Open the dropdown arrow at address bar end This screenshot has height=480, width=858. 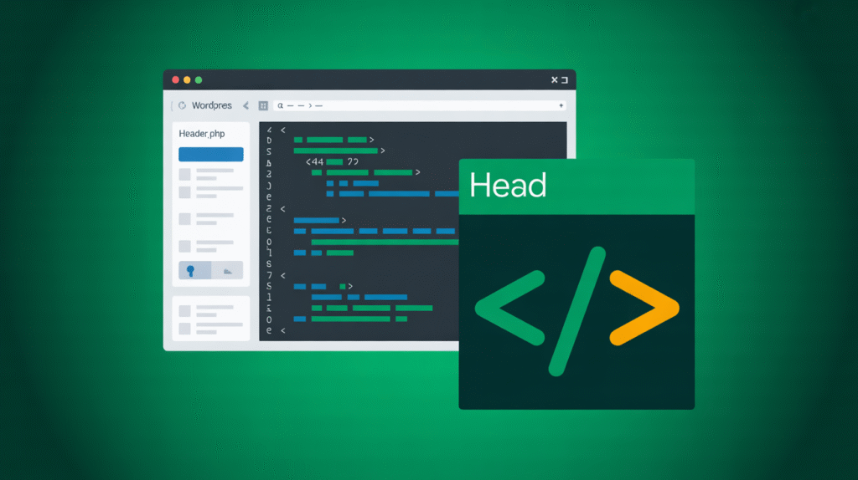(561, 106)
